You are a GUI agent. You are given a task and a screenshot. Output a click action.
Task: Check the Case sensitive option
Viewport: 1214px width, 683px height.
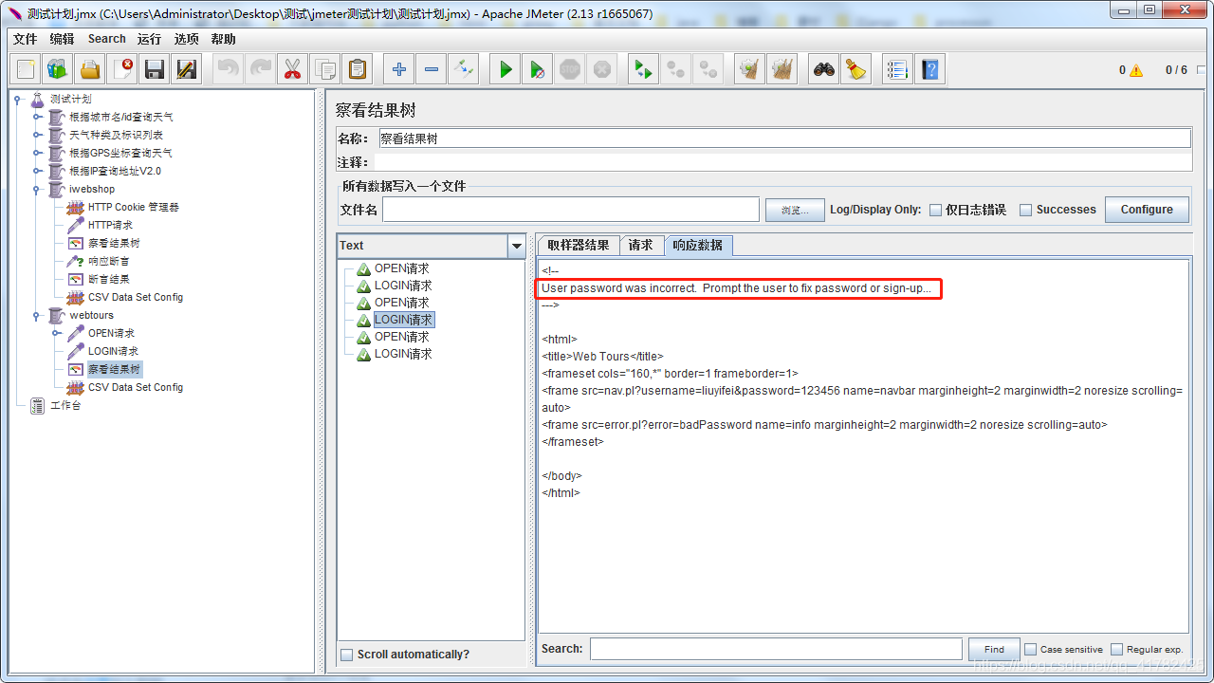[1030, 650]
